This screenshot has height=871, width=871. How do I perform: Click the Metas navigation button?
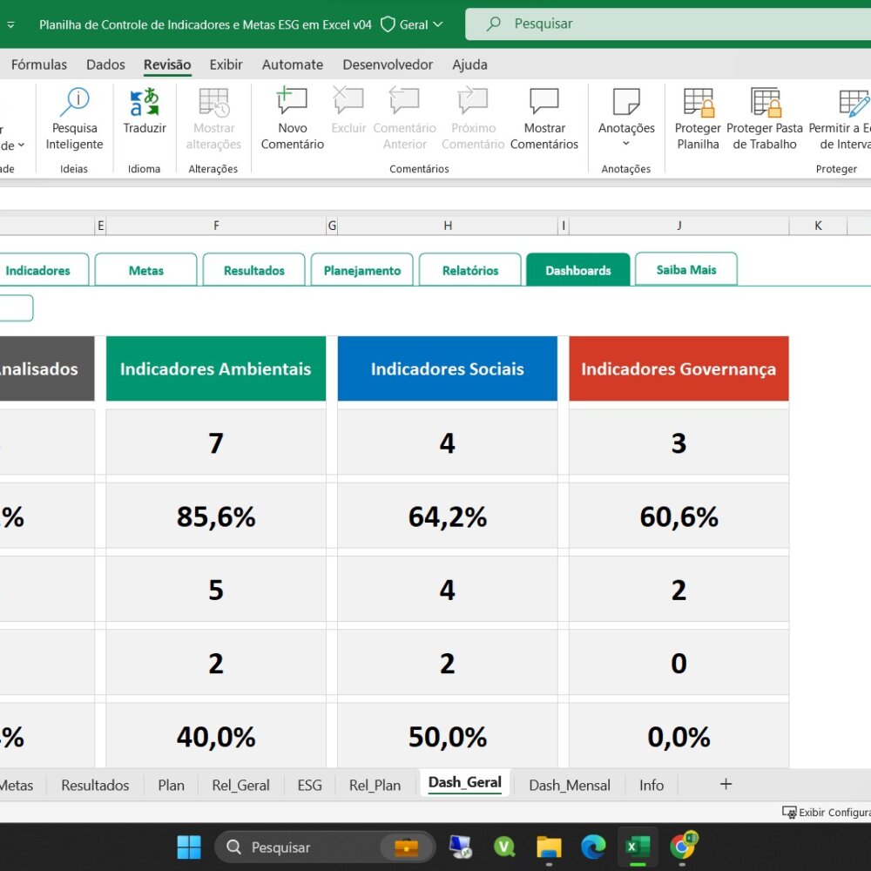[x=145, y=270]
